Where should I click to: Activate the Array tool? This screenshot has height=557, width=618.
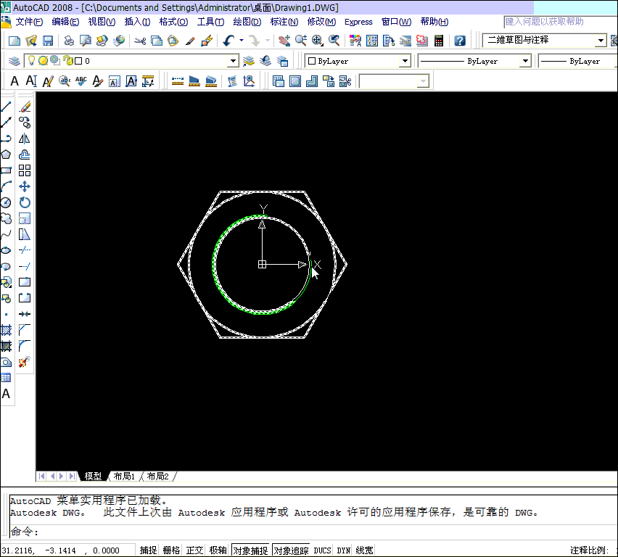pos(25,170)
